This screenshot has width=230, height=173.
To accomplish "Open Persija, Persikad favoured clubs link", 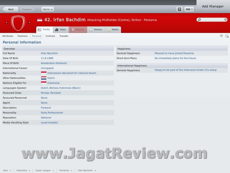I will click(51, 93).
